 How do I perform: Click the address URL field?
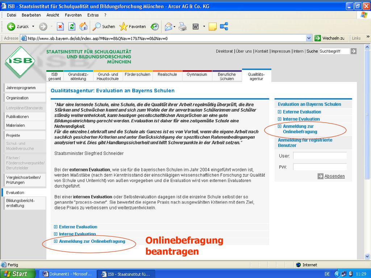click(166, 38)
